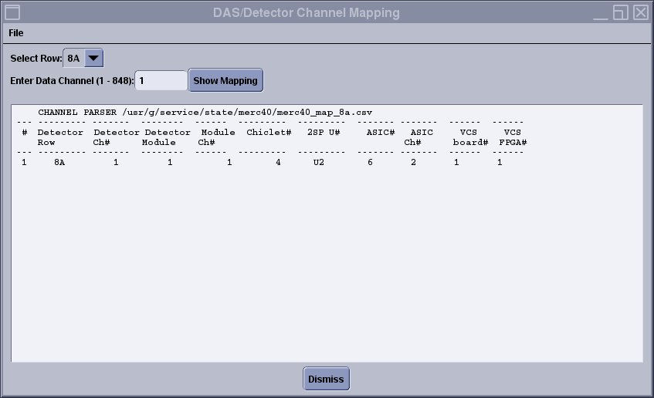Click the 2SP U# column header

point(324,133)
